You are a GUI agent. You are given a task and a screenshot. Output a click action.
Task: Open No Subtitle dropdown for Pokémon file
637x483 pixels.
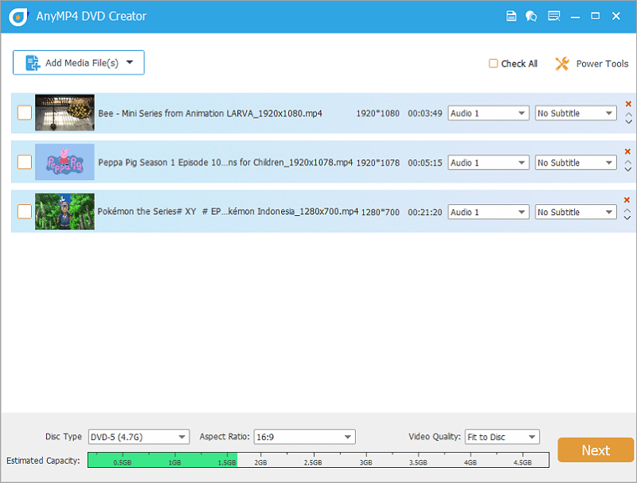click(576, 212)
